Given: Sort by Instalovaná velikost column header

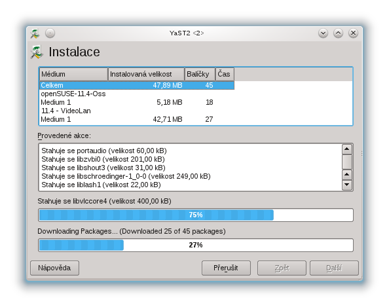Looking at the screenshot, I should [x=147, y=74].
